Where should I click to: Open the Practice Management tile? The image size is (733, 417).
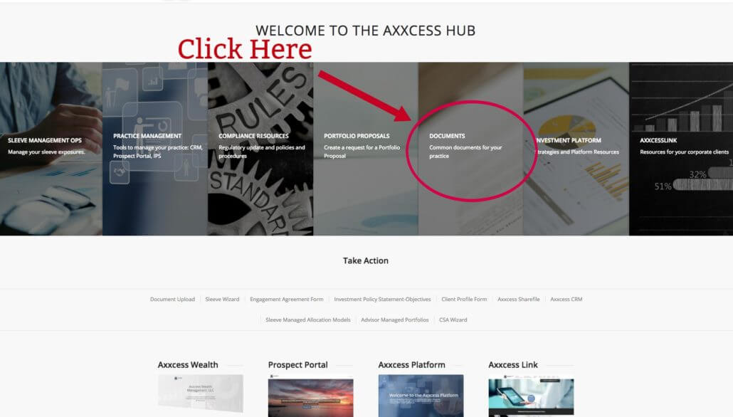pyautogui.click(x=154, y=149)
